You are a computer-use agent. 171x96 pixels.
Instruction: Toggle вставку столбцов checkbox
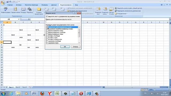pos(47,36)
